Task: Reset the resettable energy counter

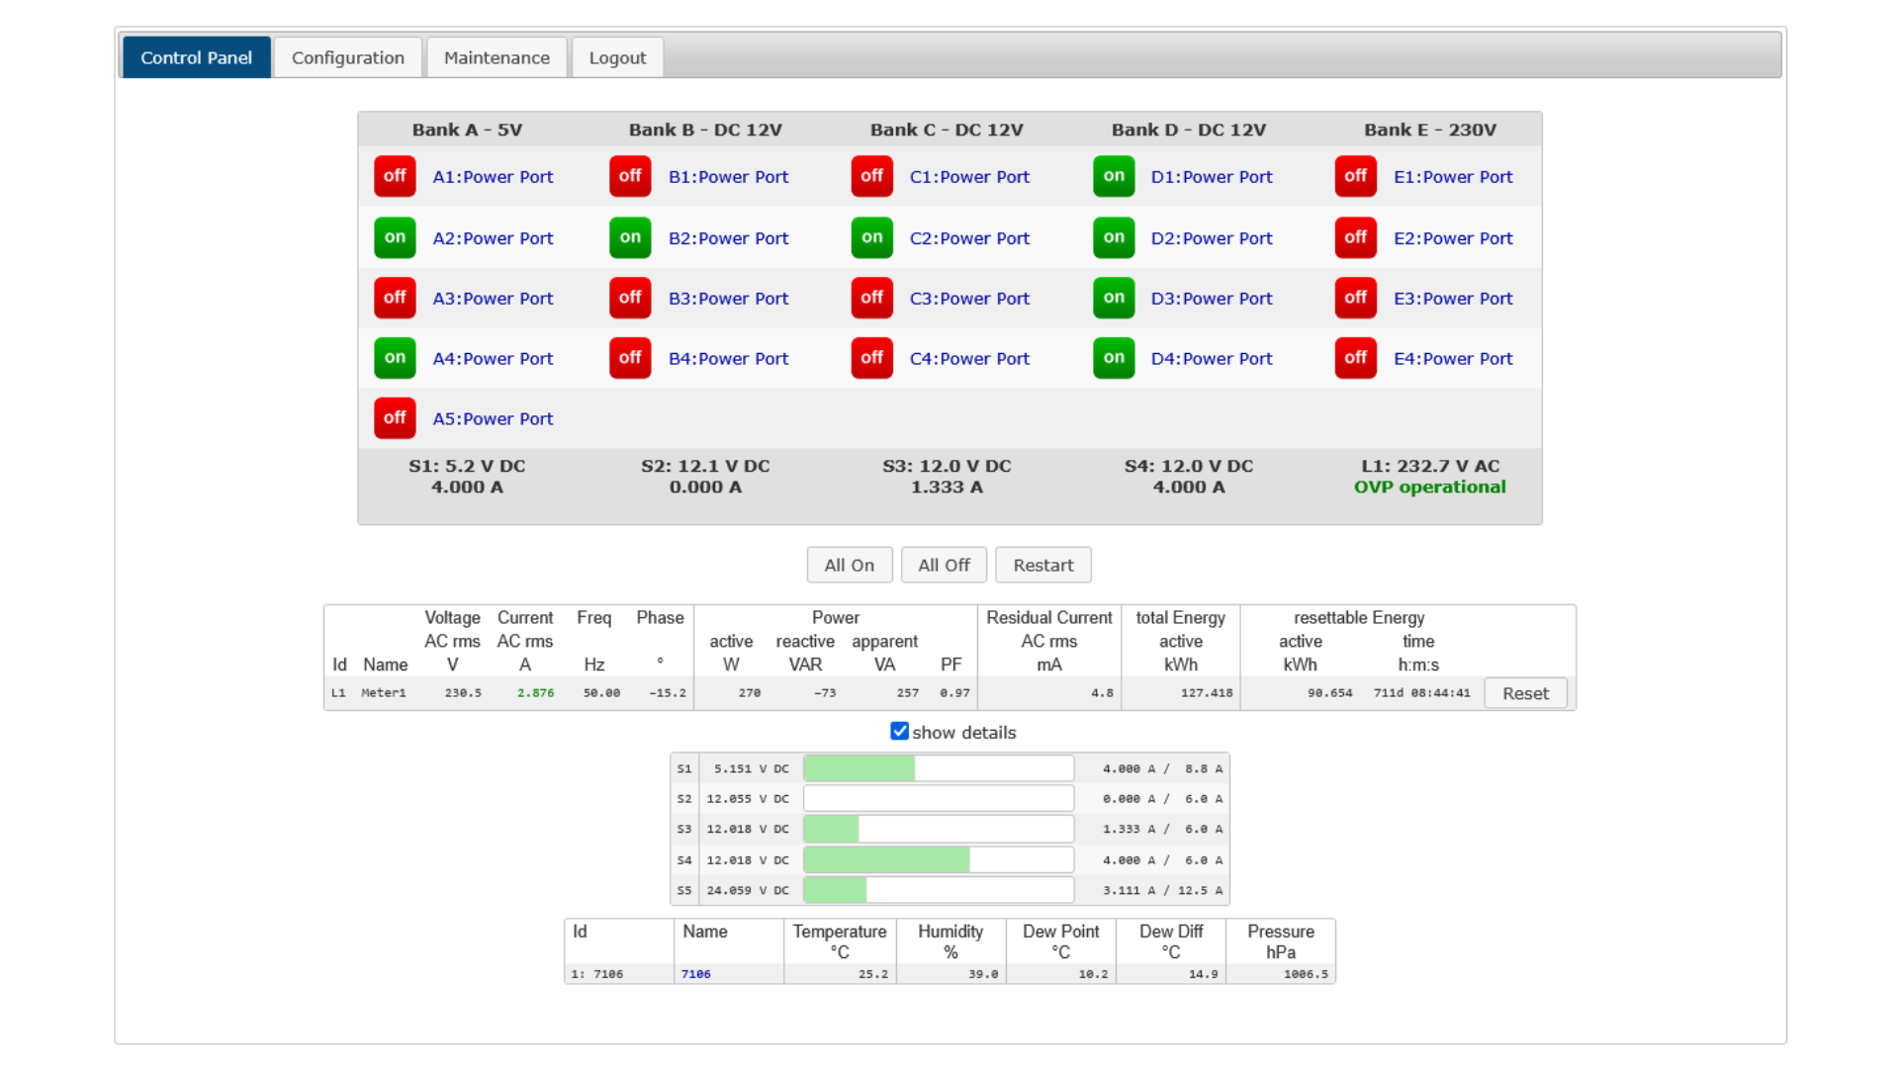Action: (1525, 693)
